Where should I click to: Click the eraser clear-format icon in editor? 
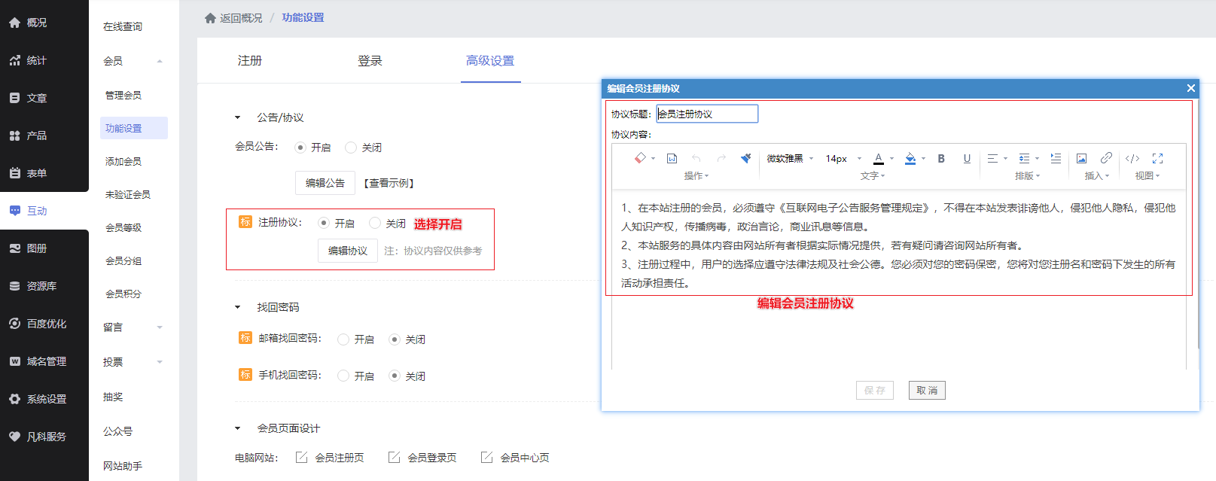click(640, 158)
